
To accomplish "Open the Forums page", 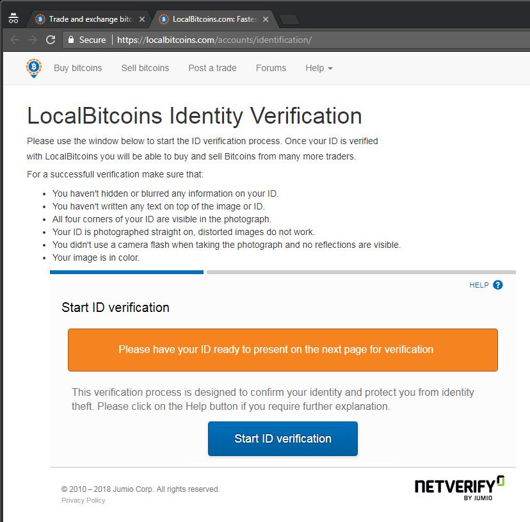I will pyautogui.click(x=271, y=68).
